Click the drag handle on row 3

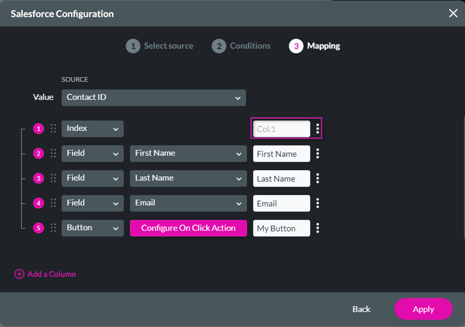[53, 178]
